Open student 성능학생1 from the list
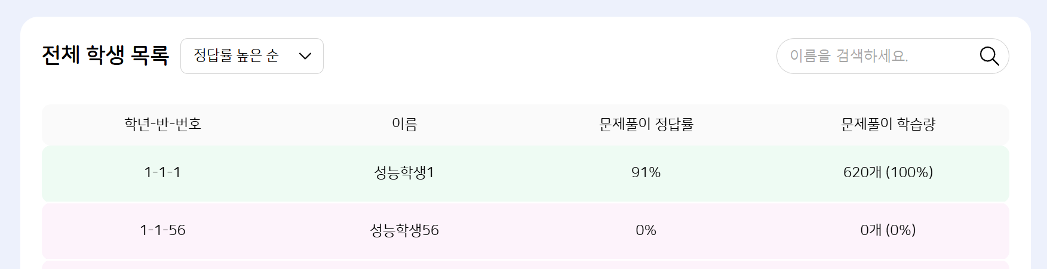This screenshot has width=1047, height=269. point(404,172)
